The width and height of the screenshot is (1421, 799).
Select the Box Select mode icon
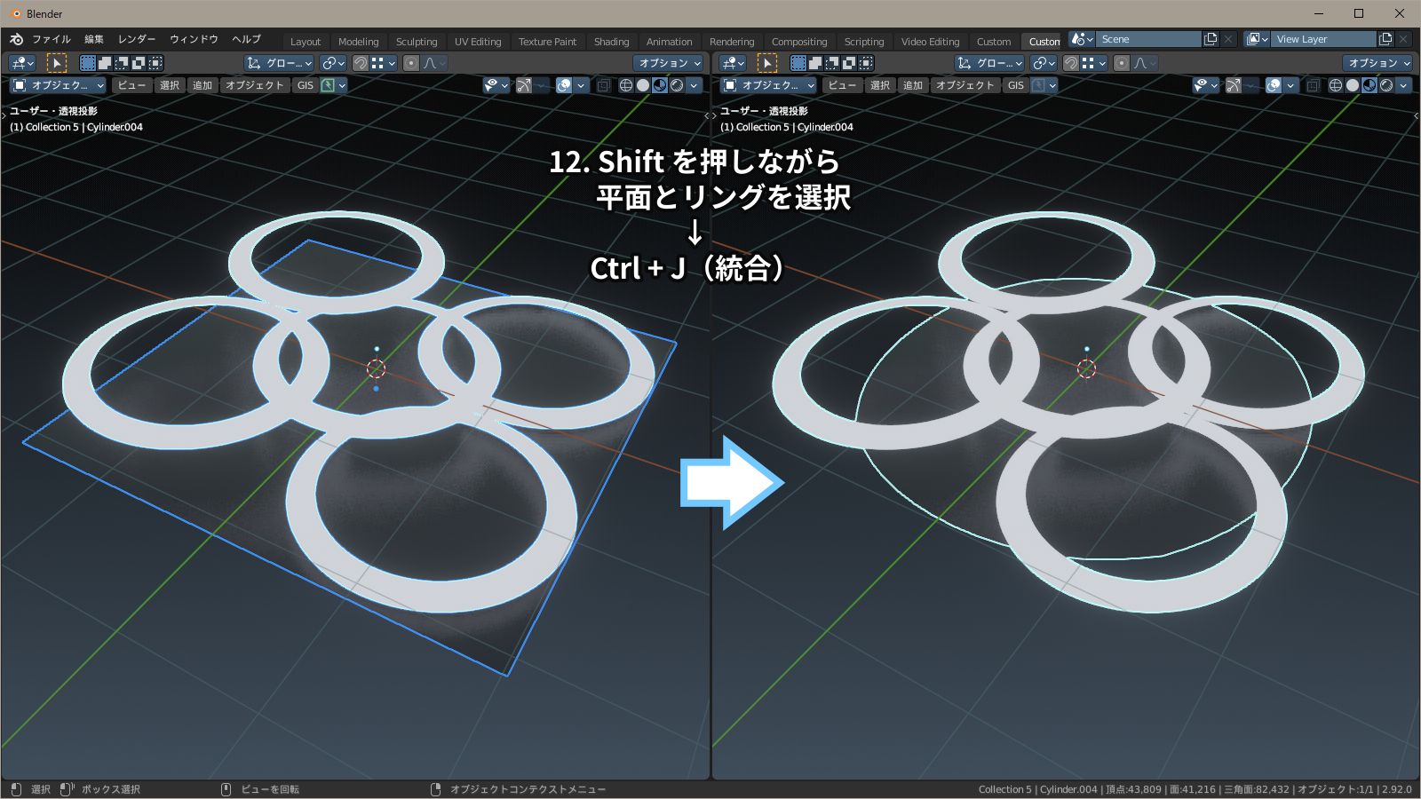tap(87, 62)
